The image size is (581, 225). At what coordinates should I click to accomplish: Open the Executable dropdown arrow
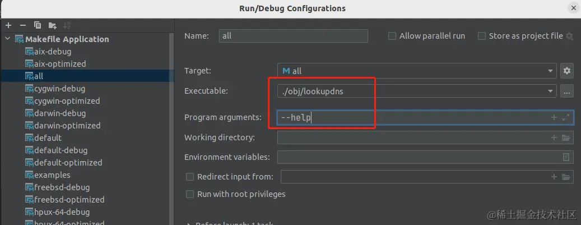(x=550, y=91)
